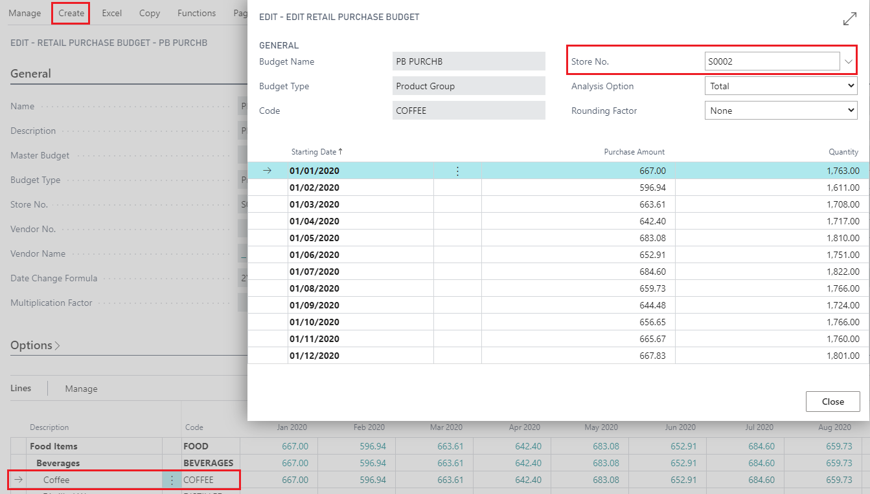Close the Edit Retail Purchase Budget dialog
Image resolution: width=870 pixels, height=494 pixels.
coord(832,402)
